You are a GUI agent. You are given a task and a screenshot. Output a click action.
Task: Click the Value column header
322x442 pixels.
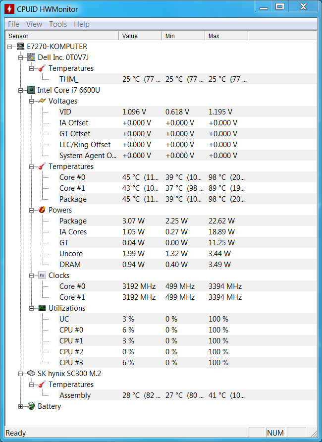coord(140,36)
